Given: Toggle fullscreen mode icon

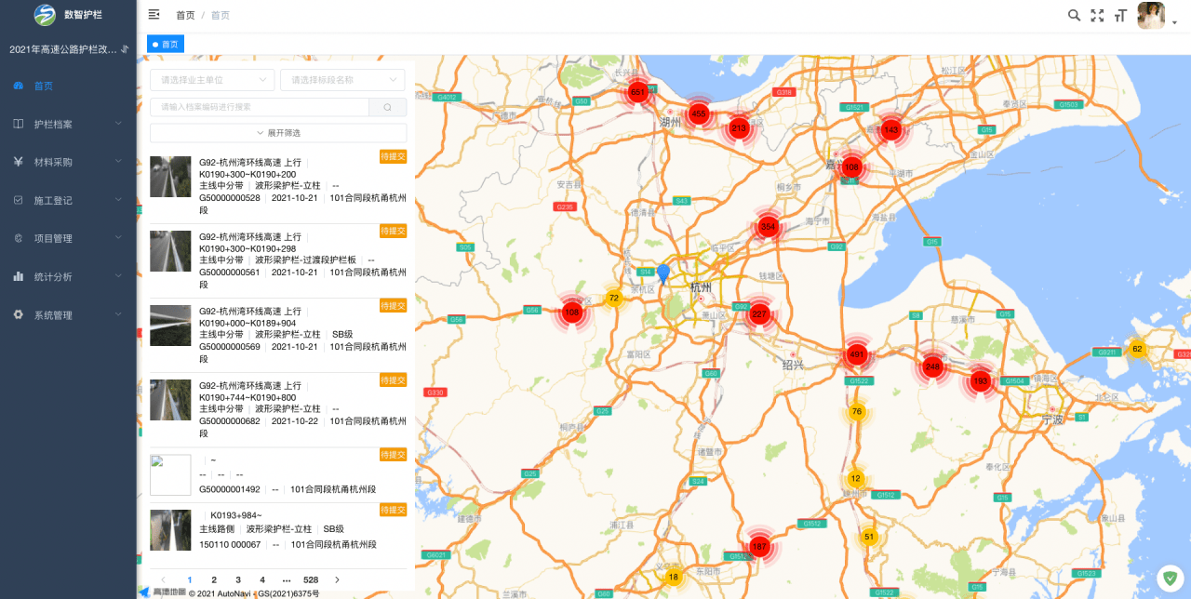Looking at the screenshot, I should (1097, 15).
